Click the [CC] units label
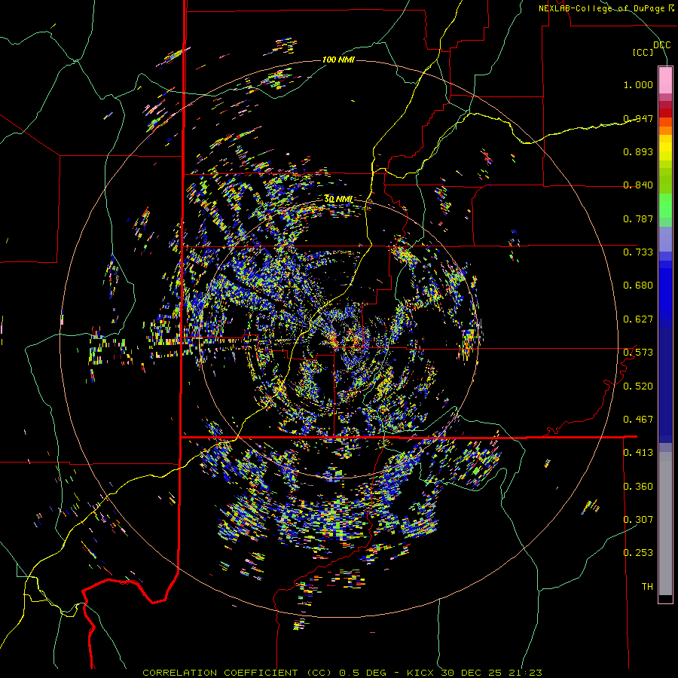678x678 pixels. coord(643,52)
